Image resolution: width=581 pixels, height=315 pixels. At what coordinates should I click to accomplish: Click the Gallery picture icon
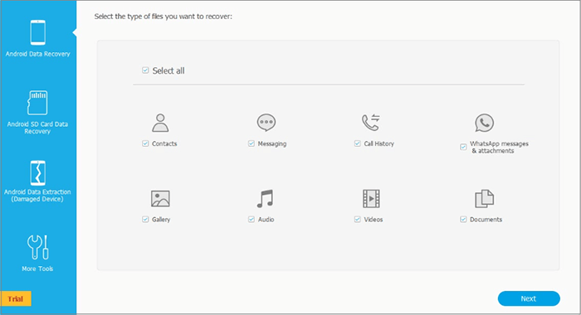point(160,199)
